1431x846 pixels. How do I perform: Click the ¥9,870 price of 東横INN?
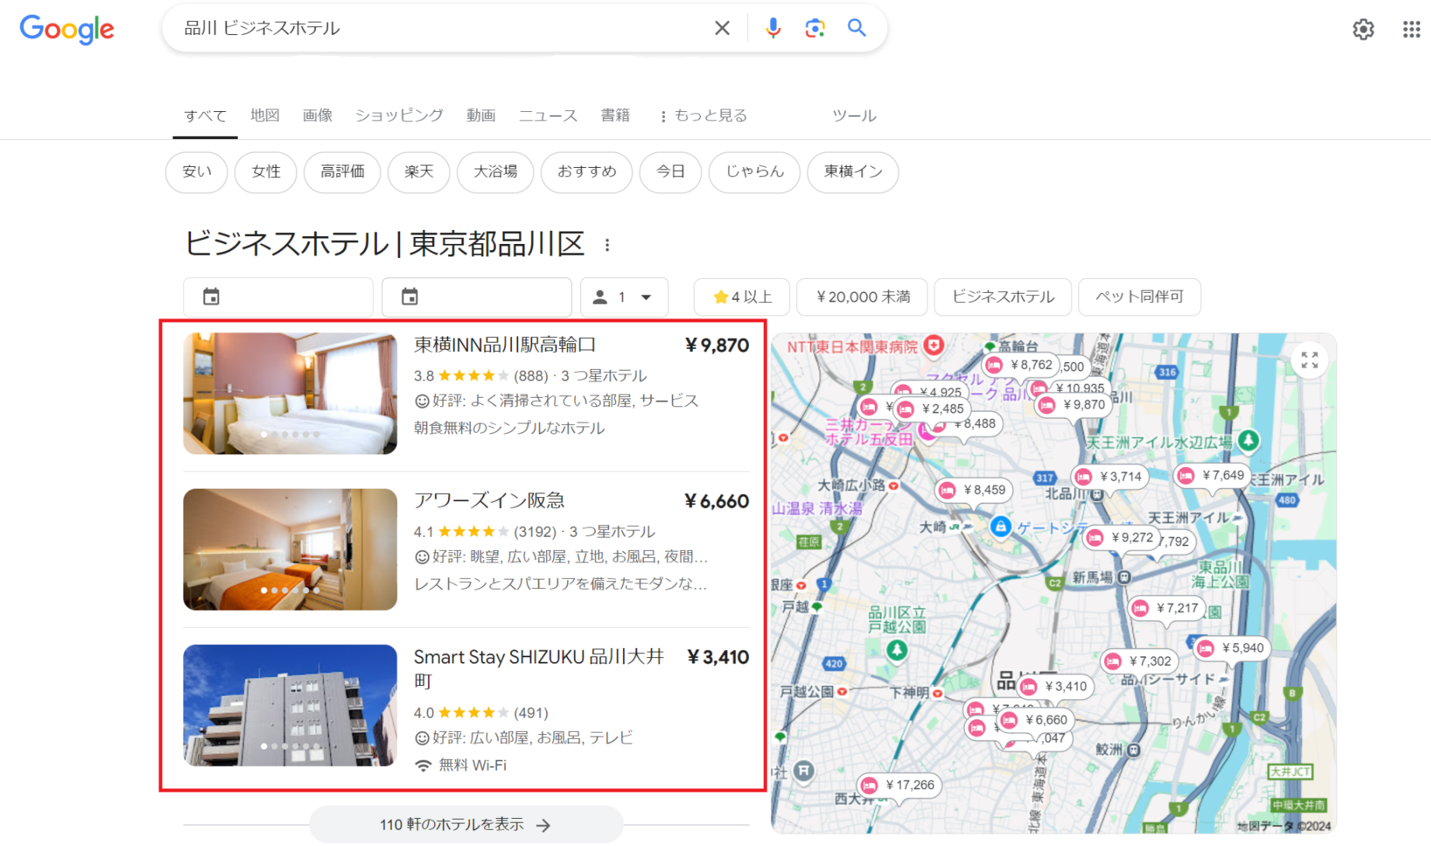click(717, 346)
